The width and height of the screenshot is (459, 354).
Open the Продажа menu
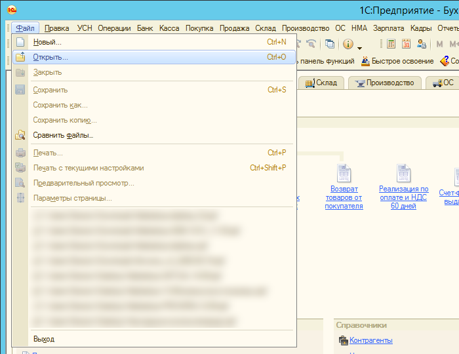234,28
